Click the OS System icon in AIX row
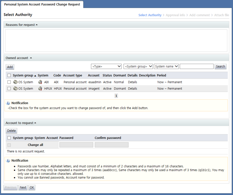The width and height of the screenshot is (233, 195). pyautogui.click(x=15, y=82)
